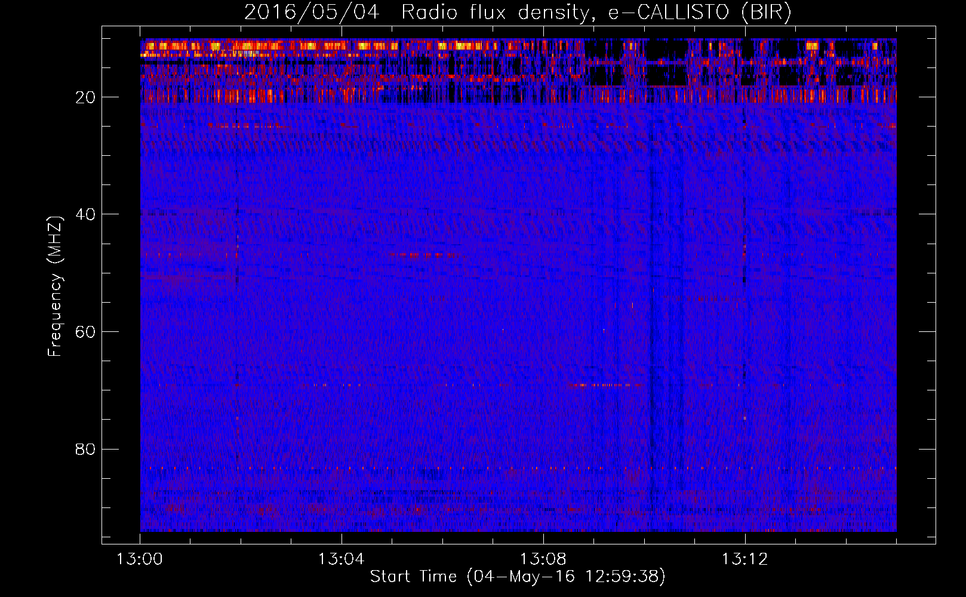Image resolution: width=966 pixels, height=597 pixels.
Task: Click the 40 MHz frequency tick label
Action: click(86, 214)
